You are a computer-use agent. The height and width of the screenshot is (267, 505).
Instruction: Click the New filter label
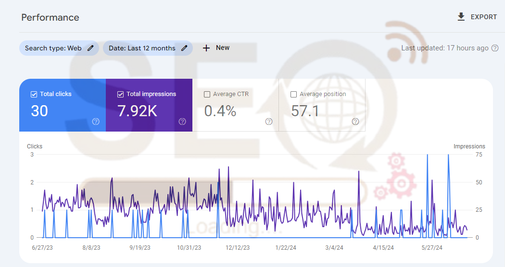[x=223, y=48]
